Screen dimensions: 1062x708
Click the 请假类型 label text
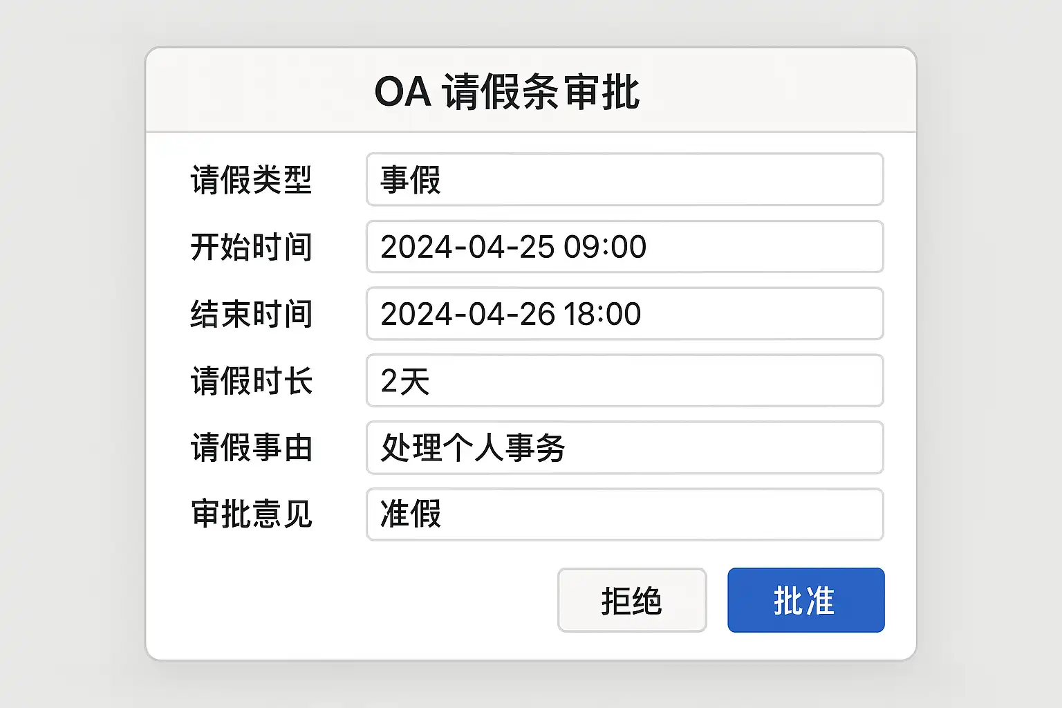point(252,180)
